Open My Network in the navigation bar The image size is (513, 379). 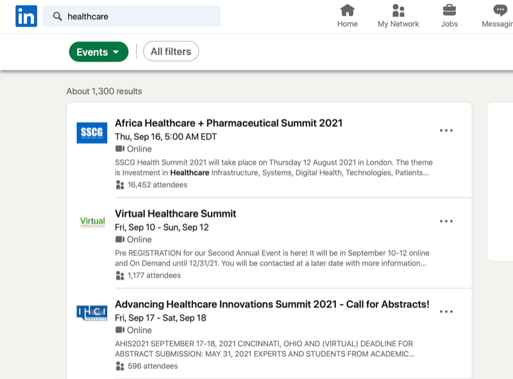coord(398,15)
